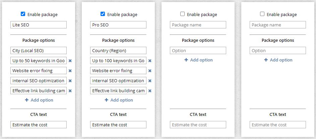Disable the Lite SEO package checkbox
Screen dimensions: 316x139
pos(23,14)
